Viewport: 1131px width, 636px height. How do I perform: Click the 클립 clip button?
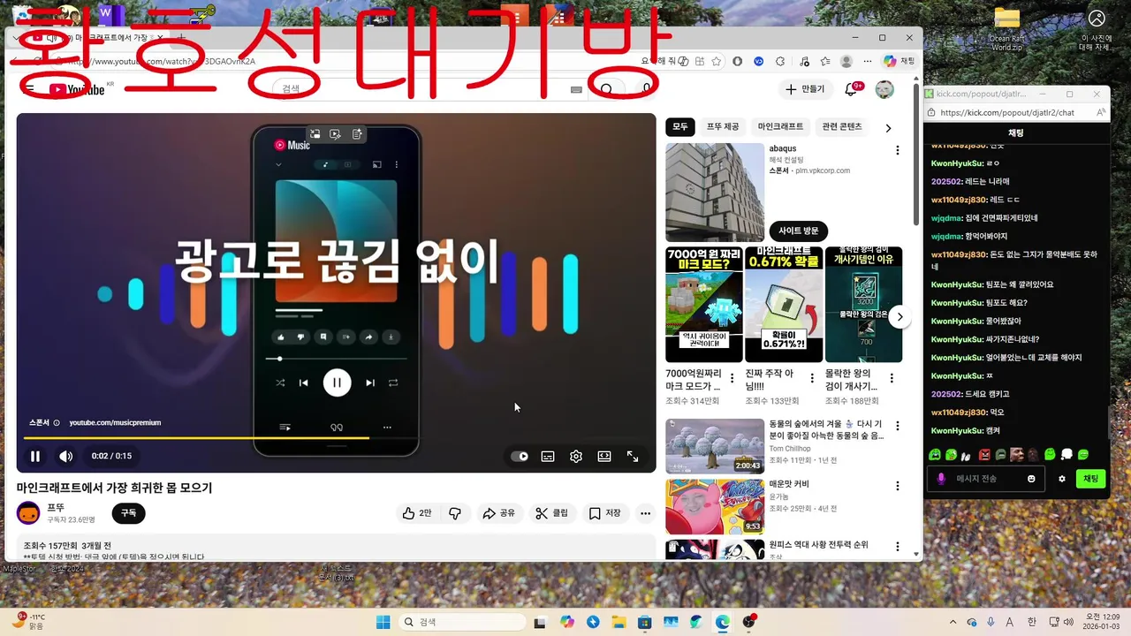(552, 513)
